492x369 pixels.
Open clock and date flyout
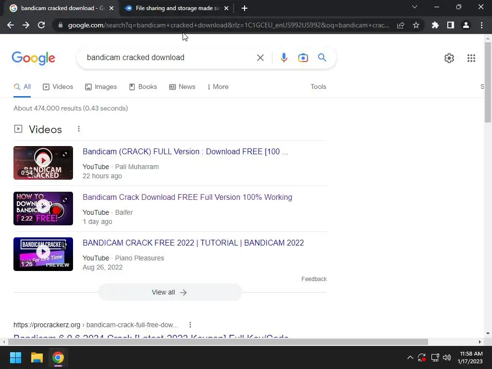471,357
